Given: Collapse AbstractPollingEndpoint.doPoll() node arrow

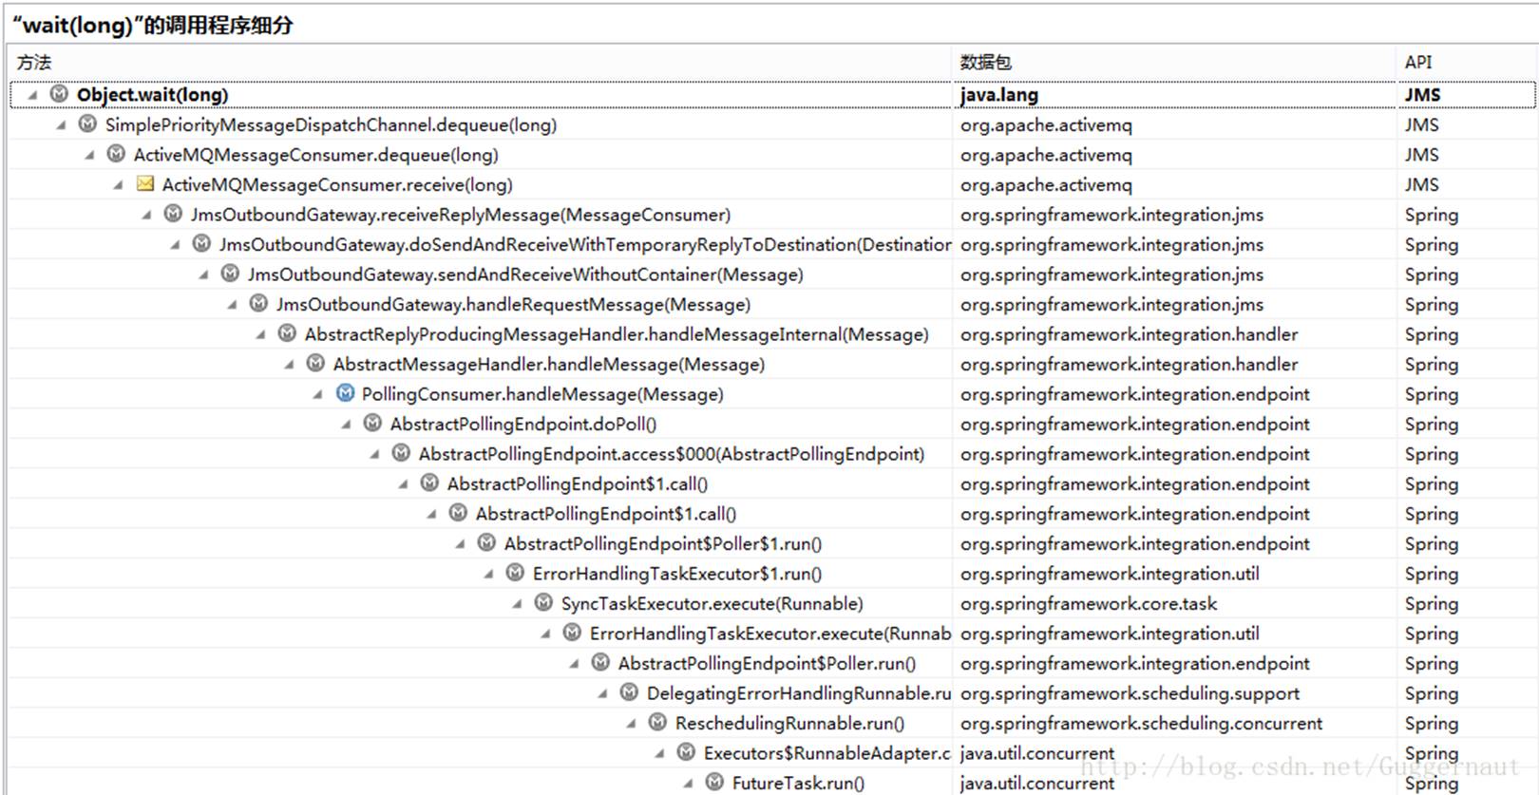Looking at the screenshot, I should tap(347, 424).
